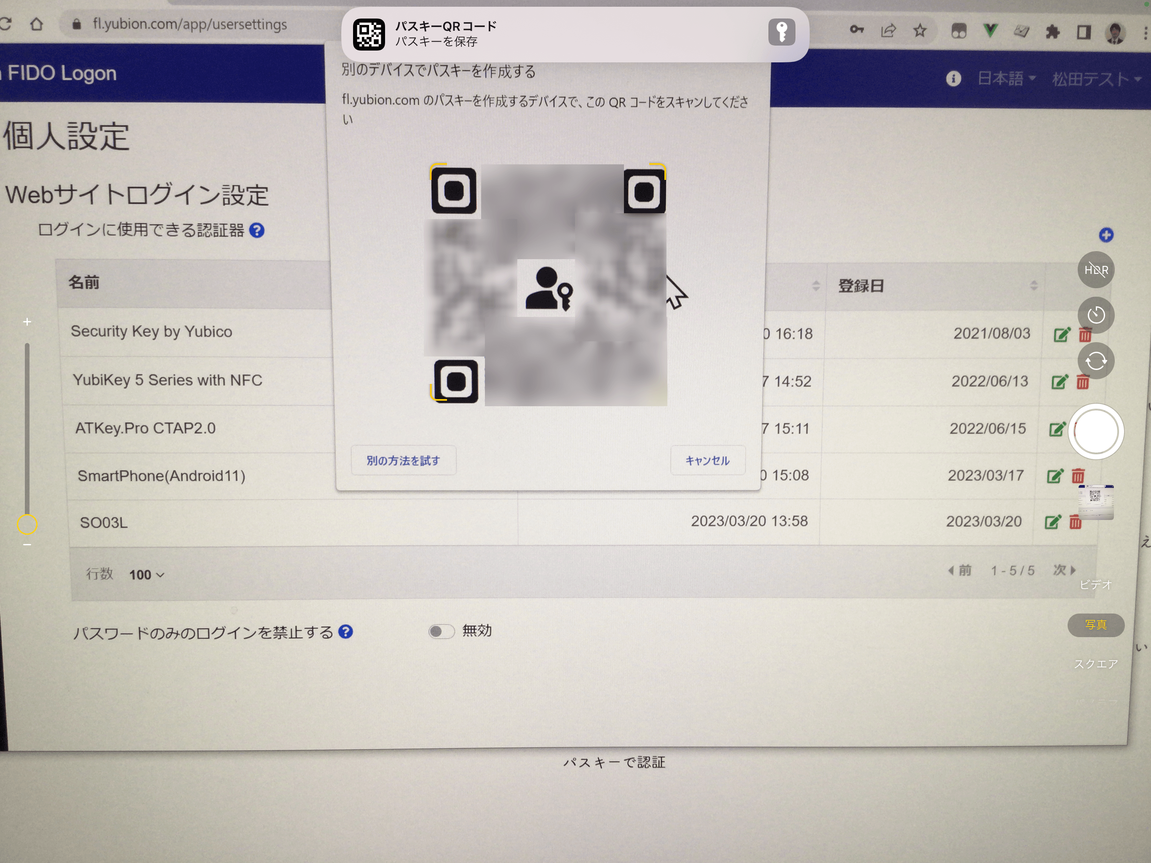Tap the white camera shutter button
Image resolution: width=1151 pixels, height=863 pixels.
tap(1096, 431)
